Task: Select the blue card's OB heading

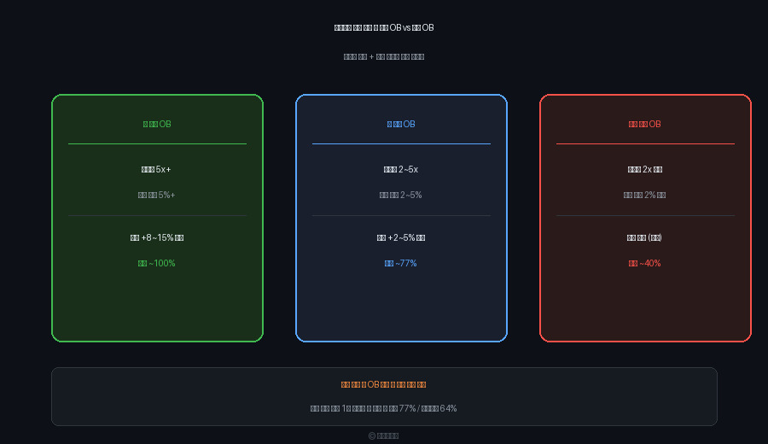Action: [401, 124]
